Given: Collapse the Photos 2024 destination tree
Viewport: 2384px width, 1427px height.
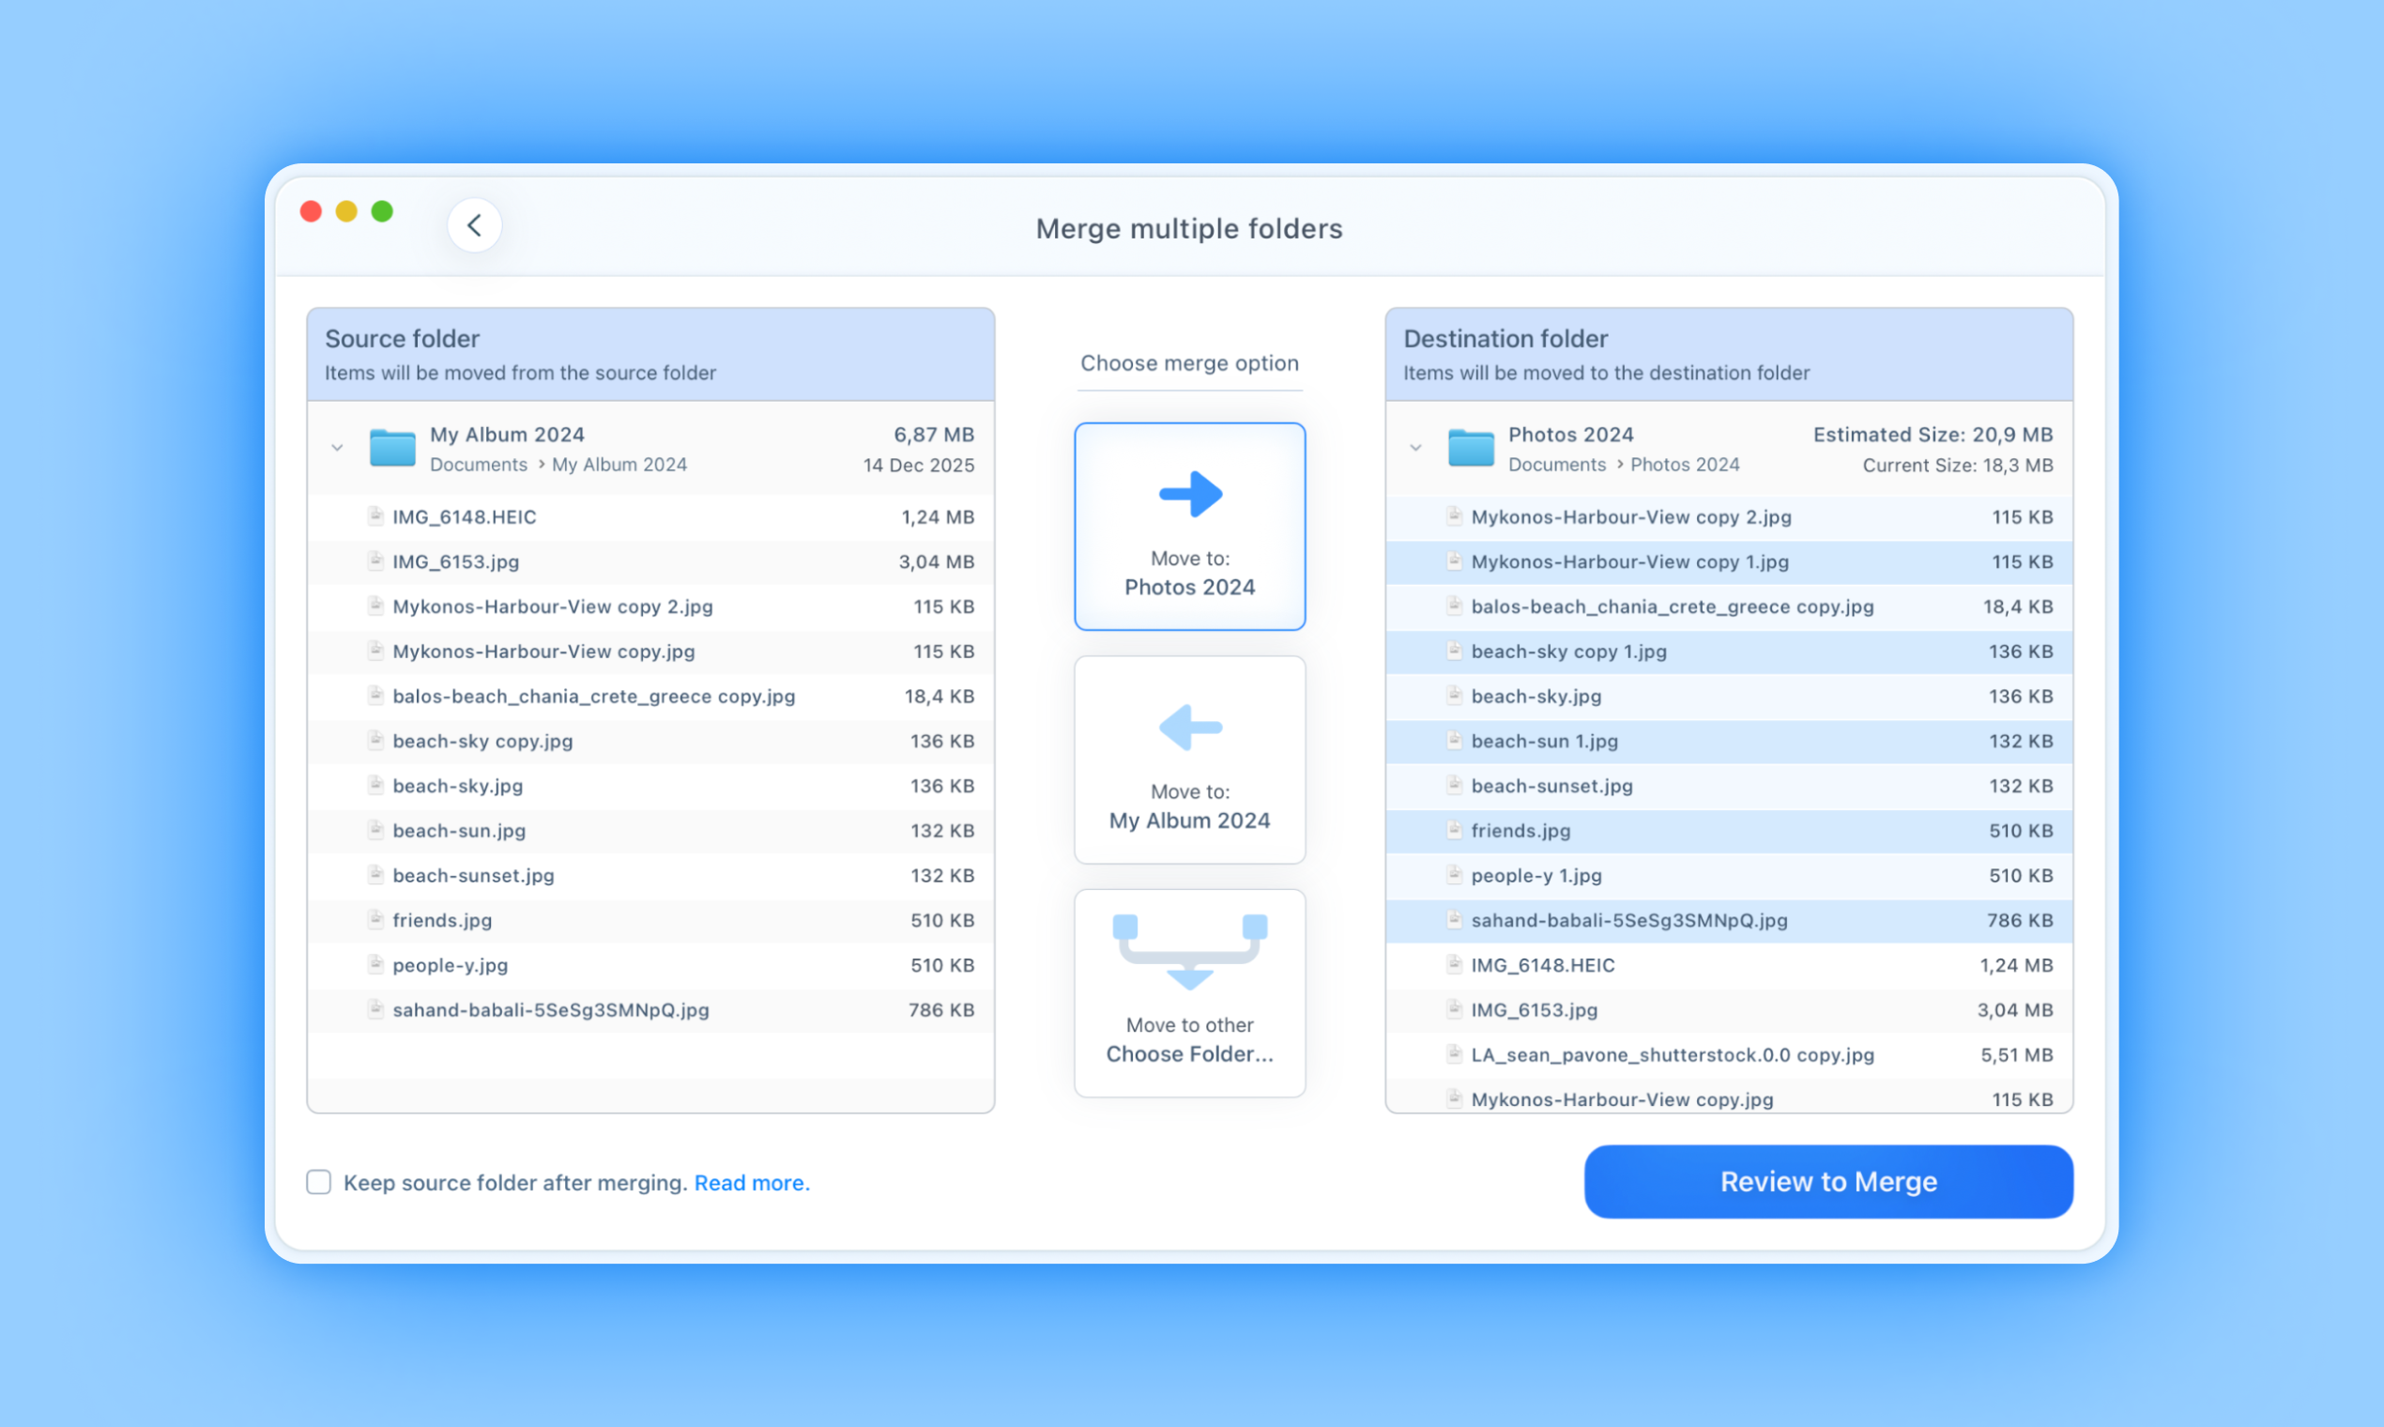Looking at the screenshot, I should click(1415, 447).
